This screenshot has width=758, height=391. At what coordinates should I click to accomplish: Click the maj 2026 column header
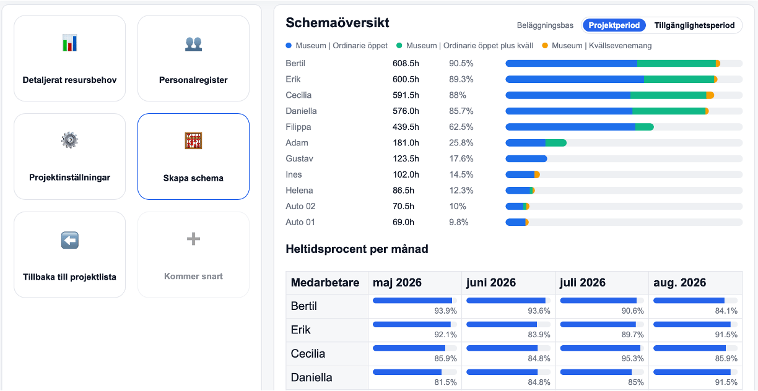coord(397,283)
